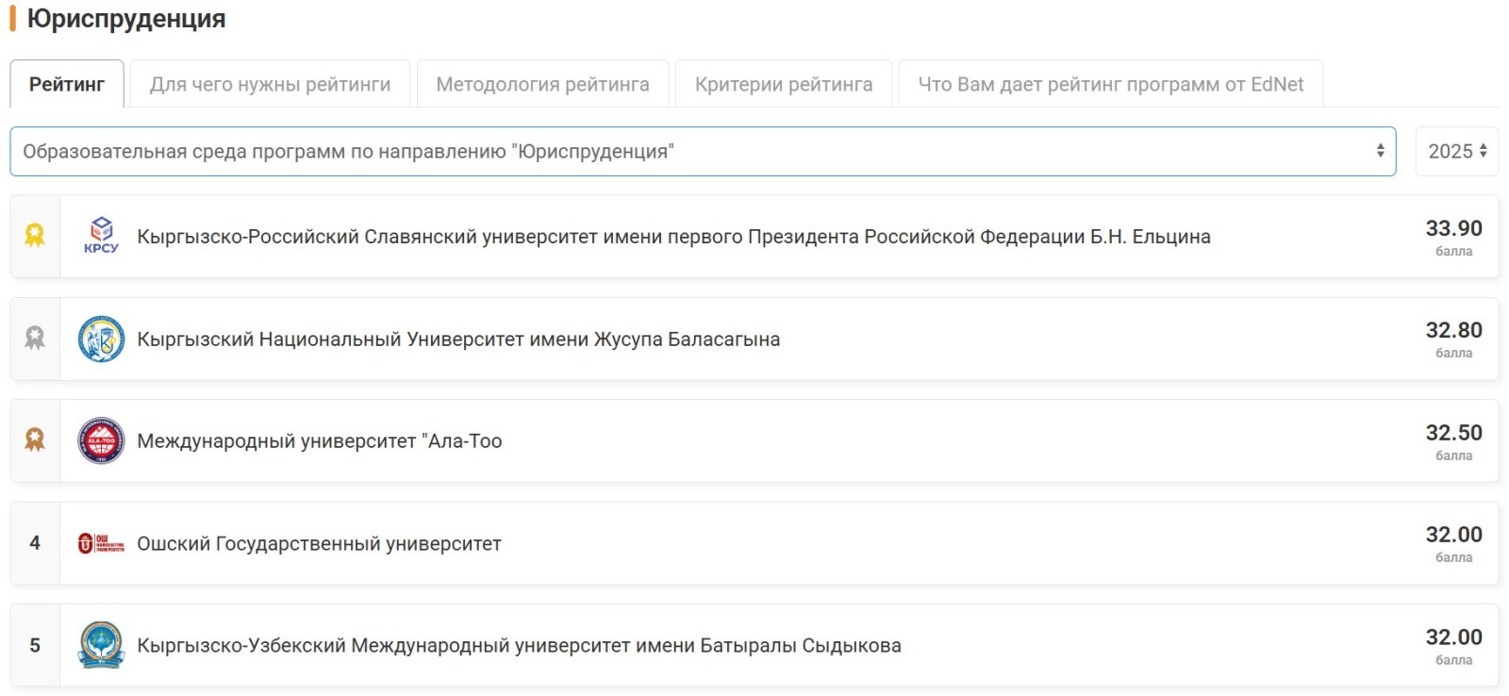Click the Kyrgyz-Uzbek International University logo
The image size is (1509, 696).
click(101, 645)
